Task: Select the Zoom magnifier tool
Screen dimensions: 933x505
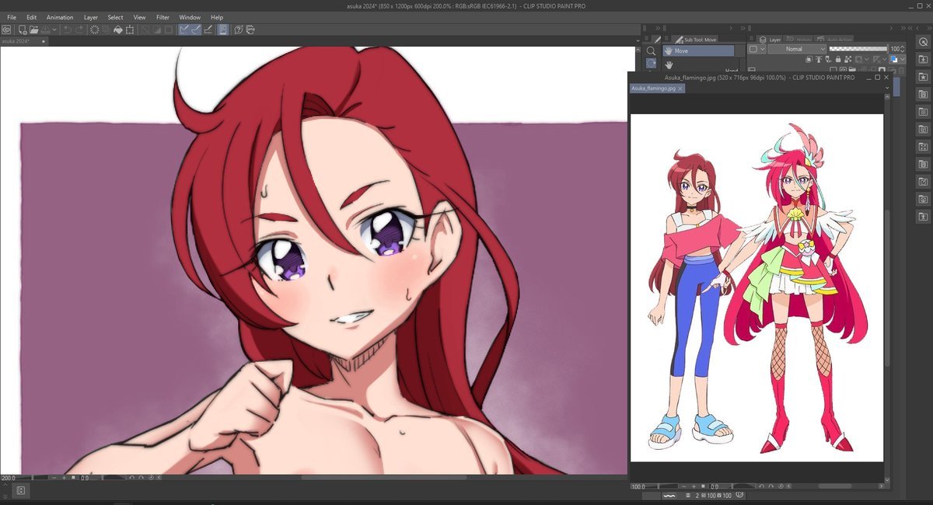Action: tap(651, 51)
